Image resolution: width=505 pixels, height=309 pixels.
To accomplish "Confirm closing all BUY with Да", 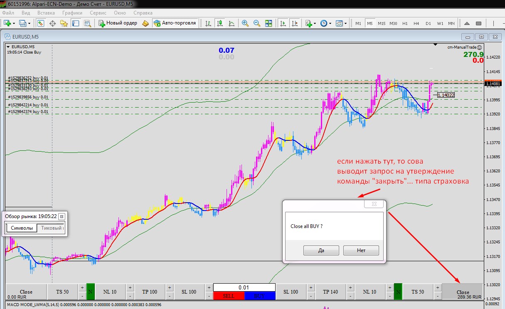I will coord(321,250).
